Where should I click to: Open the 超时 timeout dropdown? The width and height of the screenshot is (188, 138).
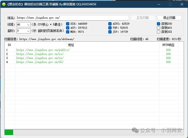coord(23,31)
